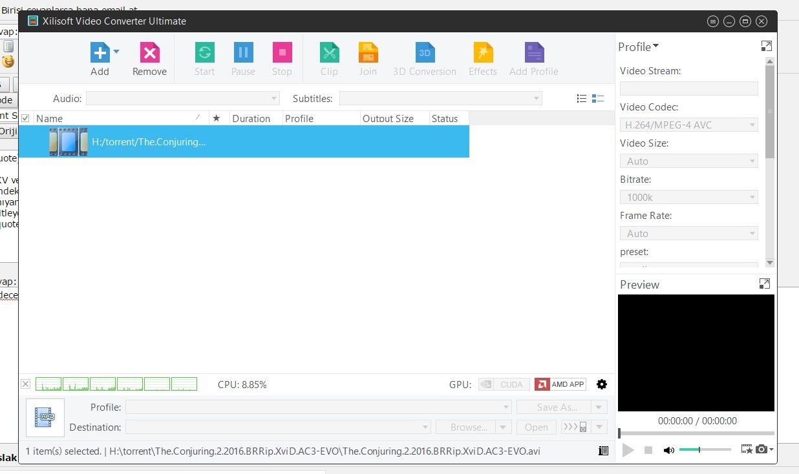This screenshot has width=799, height=474.
Task: Toggle CUDA GPU acceleration
Action: [504, 384]
